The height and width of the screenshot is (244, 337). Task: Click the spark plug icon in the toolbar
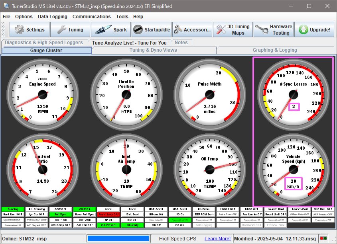(x=103, y=29)
